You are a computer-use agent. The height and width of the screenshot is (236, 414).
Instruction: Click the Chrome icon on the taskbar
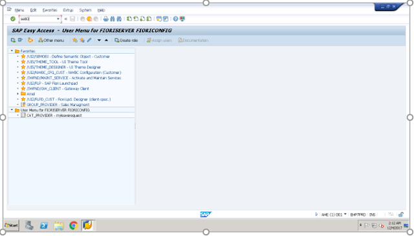(73, 226)
